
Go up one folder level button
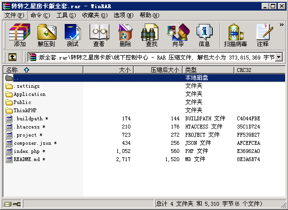[x=12, y=57]
